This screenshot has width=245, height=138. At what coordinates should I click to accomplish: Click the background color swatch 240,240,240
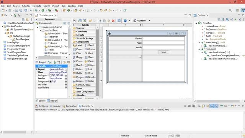coord(51,76)
